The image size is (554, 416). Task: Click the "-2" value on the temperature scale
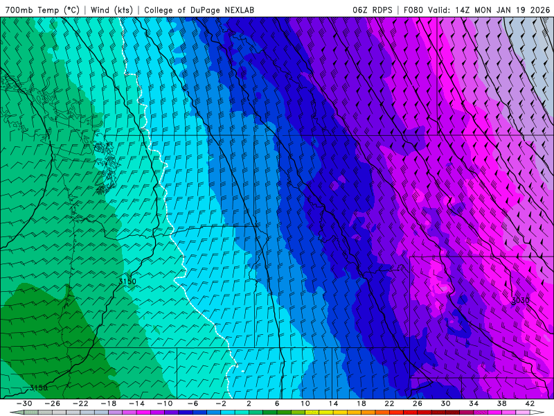[221, 404]
